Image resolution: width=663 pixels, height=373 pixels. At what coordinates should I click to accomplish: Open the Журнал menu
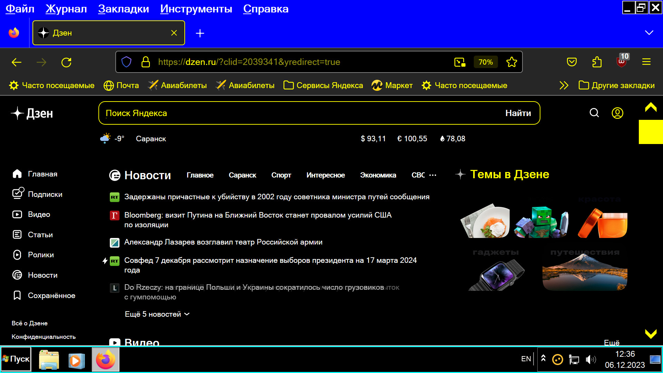66,9
